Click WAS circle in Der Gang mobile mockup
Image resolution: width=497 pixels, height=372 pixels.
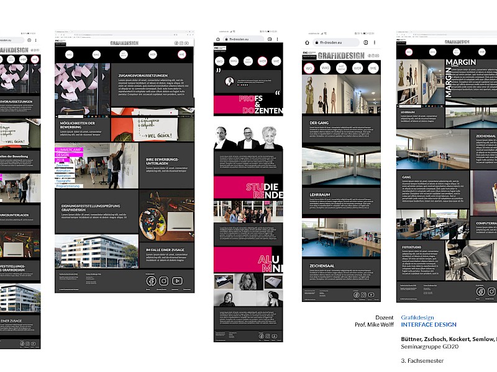point(325,68)
